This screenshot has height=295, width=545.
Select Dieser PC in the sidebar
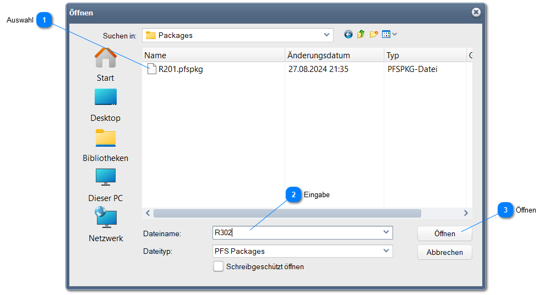tap(105, 186)
